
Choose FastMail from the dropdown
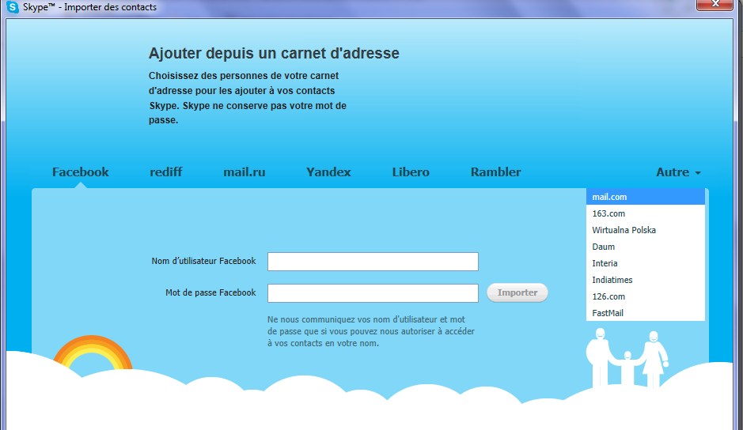[646, 313]
